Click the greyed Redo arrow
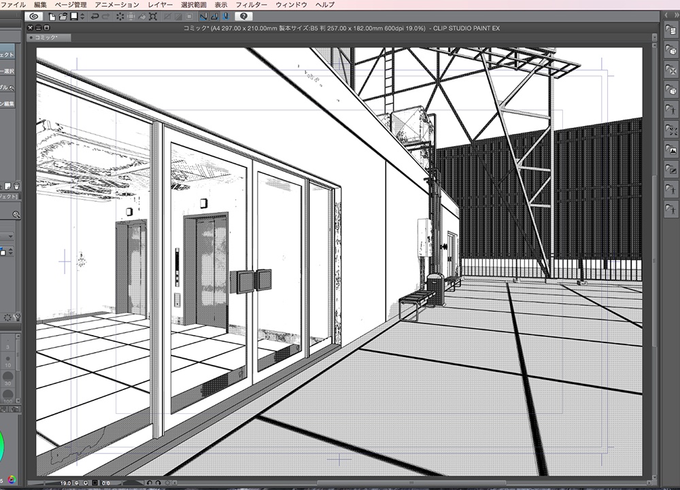 [x=105, y=16]
